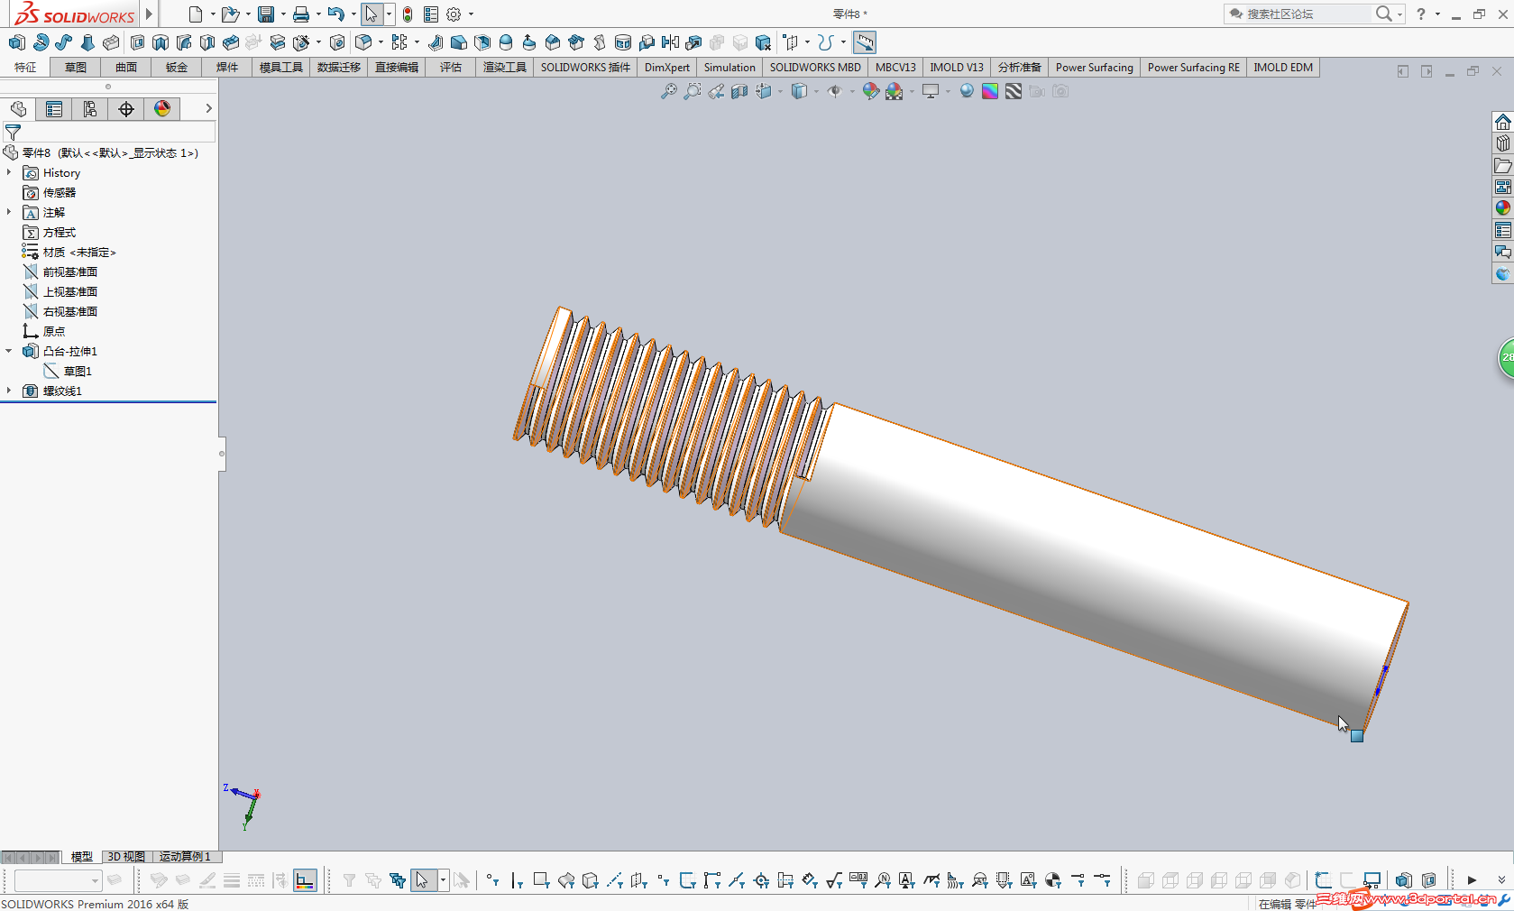This screenshot has width=1514, height=911.
Task: Expand the 注解 annotations node
Action: click(x=9, y=212)
